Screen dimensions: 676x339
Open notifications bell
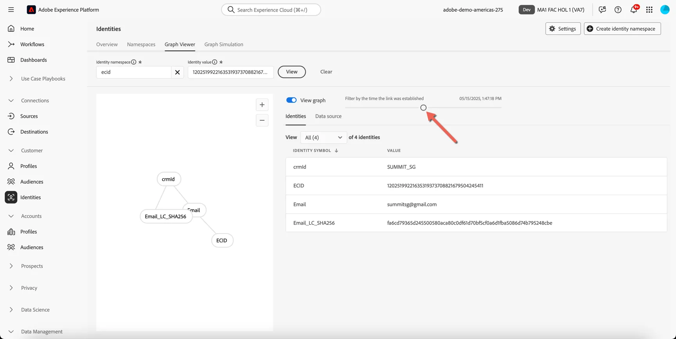(634, 10)
